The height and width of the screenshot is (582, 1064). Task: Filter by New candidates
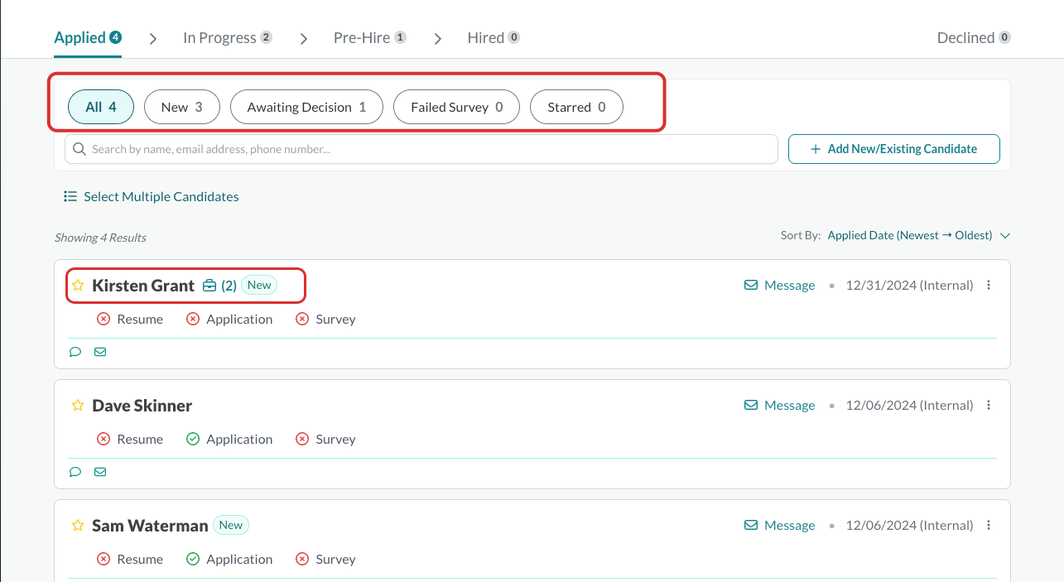pos(182,107)
